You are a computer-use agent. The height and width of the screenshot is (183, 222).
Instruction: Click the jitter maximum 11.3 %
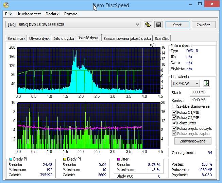(x=154, y=170)
